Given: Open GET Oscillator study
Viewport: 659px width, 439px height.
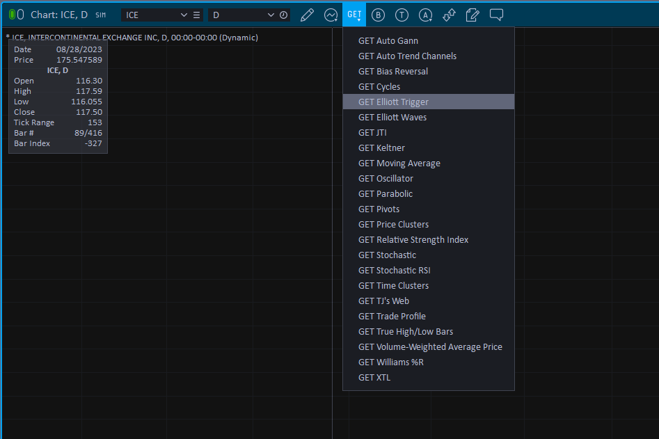Looking at the screenshot, I should point(429,179).
